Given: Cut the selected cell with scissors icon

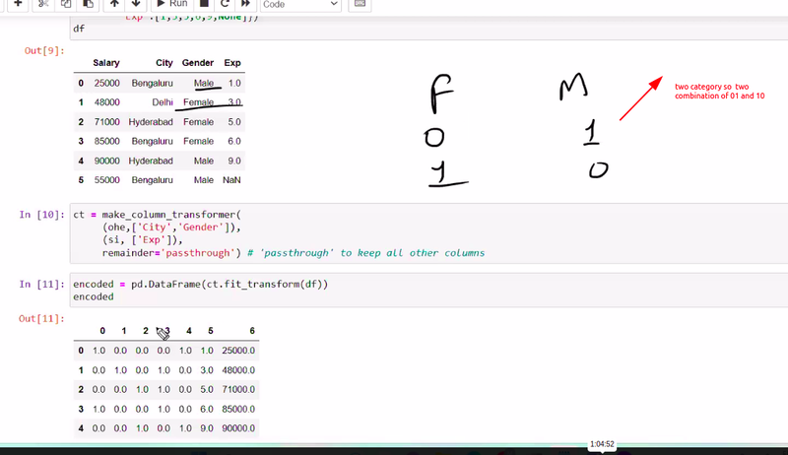Looking at the screenshot, I should click(x=42, y=4).
